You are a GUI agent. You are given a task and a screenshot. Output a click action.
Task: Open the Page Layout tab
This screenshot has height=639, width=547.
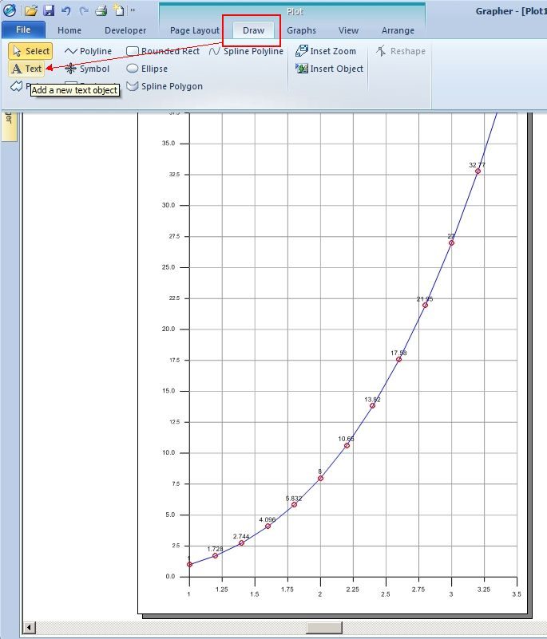point(195,30)
